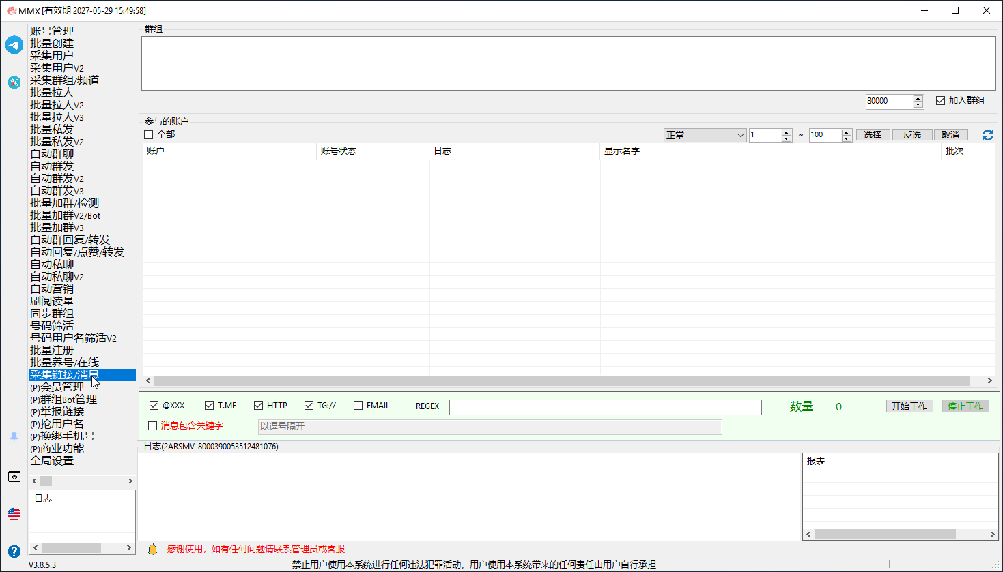Increase the 80000 spinner value
The image size is (1003, 572).
click(x=918, y=98)
